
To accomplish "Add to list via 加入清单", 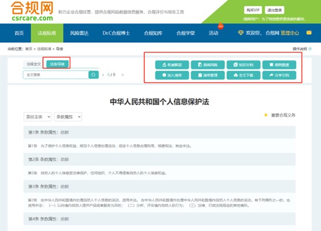I will click(172, 75).
